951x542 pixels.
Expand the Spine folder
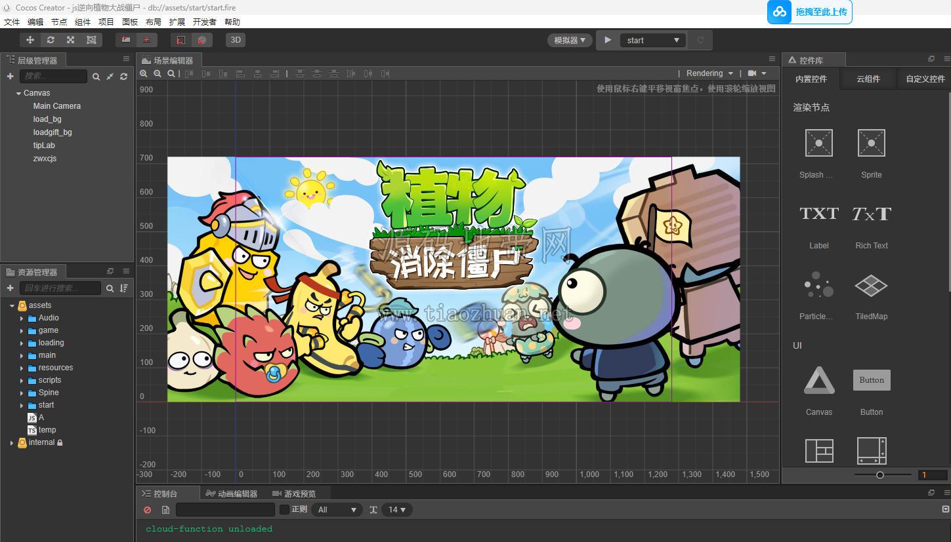(22, 393)
